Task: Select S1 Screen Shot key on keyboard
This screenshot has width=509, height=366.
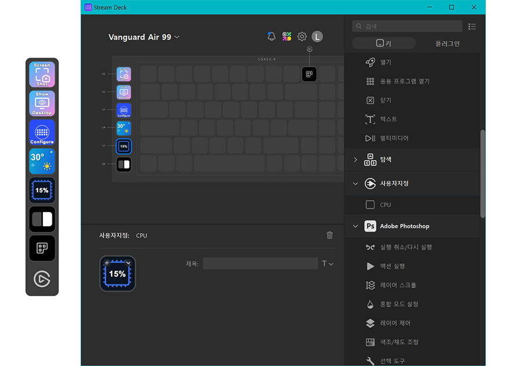Action: tap(124, 74)
